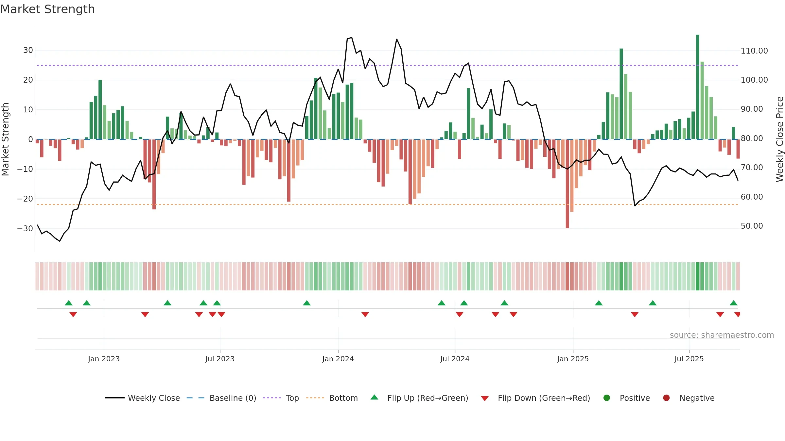785x441 pixels.
Task: Click the Weekly Close Price axis title
Action: [x=780, y=139]
